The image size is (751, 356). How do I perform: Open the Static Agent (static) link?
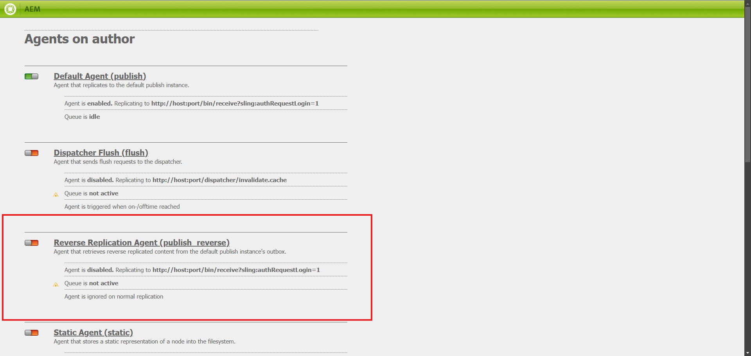pyautogui.click(x=93, y=333)
